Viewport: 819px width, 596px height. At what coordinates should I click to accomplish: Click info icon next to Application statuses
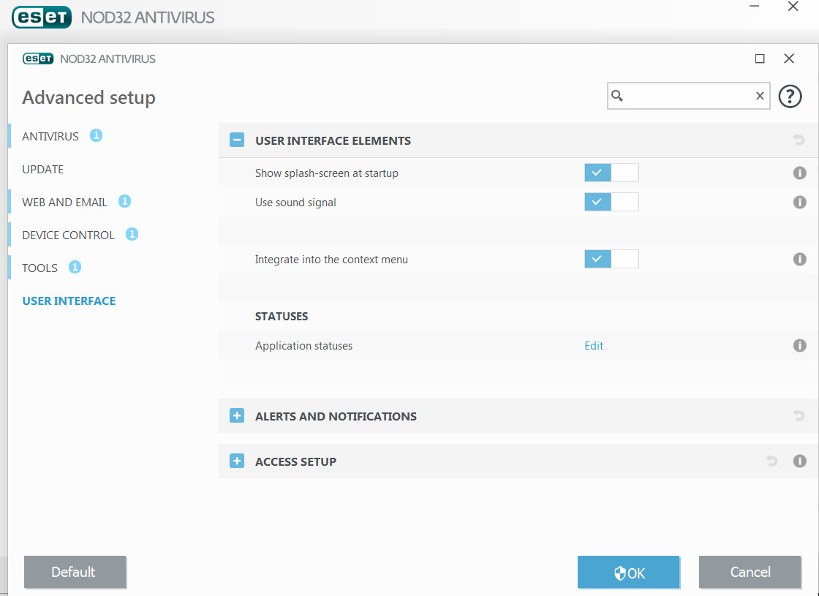pyautogui.click(x=799, y=345)
